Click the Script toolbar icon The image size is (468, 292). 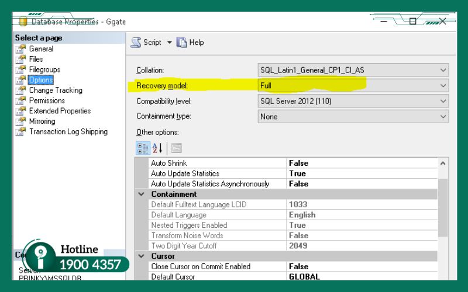136,43
